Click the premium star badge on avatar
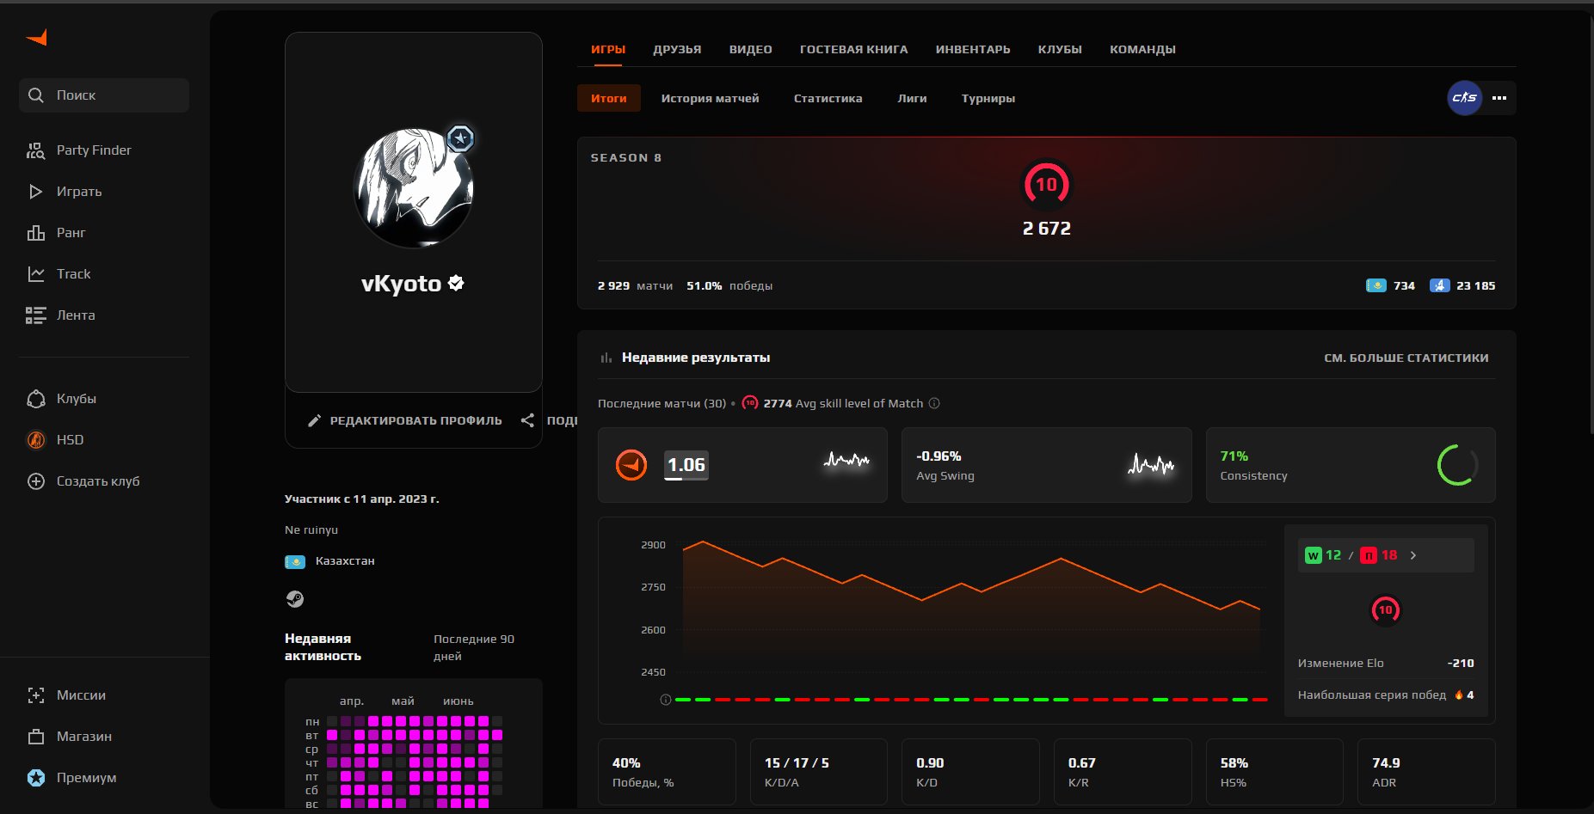Viewport: 1594px width, 814px height. [x=461, y=138]
